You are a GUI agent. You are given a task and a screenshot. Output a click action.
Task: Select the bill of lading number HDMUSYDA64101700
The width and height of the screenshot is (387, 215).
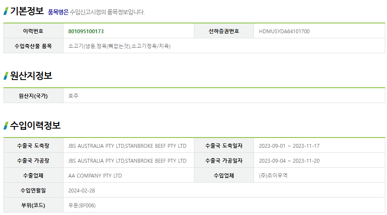click(x=284, y=32)
